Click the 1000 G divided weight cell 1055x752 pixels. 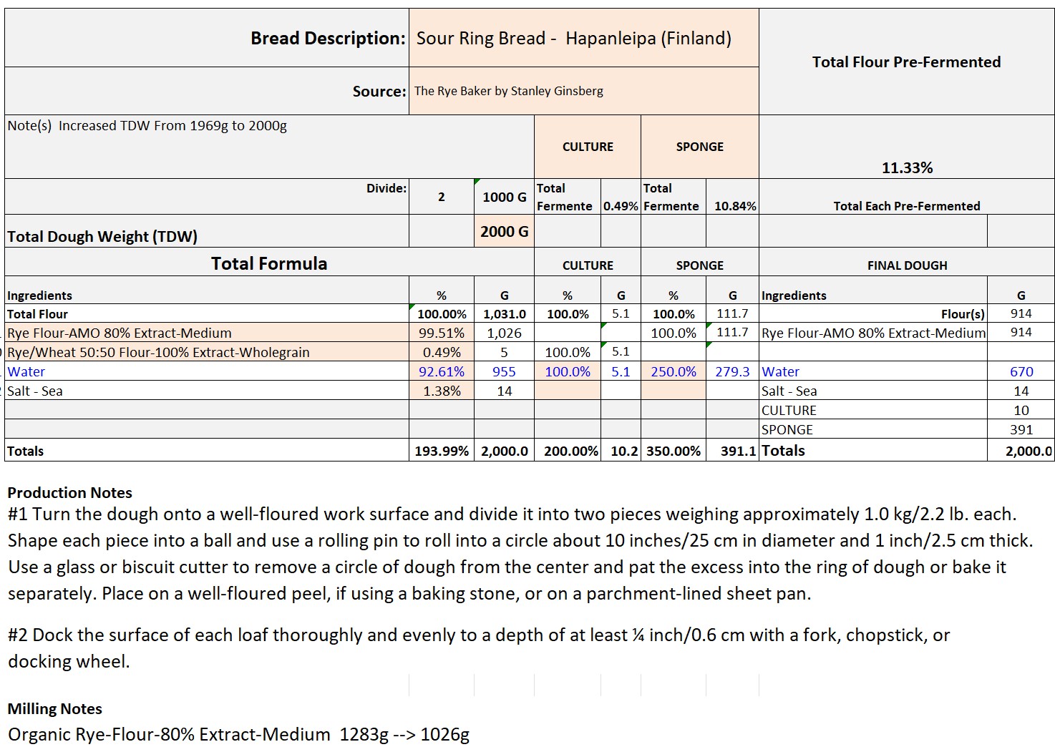pos(504,197)
